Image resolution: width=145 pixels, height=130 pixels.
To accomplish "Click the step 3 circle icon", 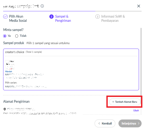I will 97,17.
